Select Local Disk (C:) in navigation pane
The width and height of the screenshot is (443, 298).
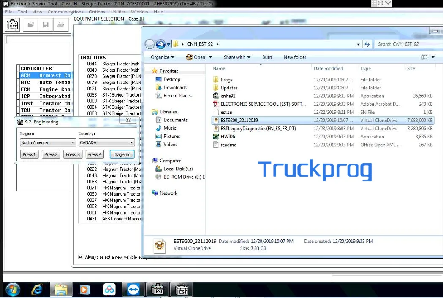[x=178, y=169]
